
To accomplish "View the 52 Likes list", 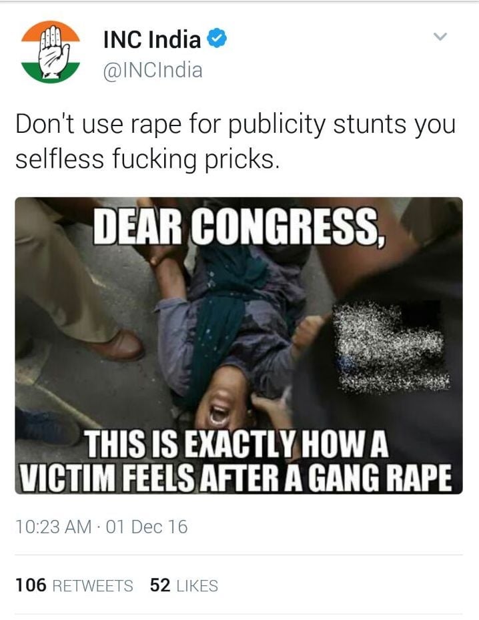I will (x=183, y=585).
